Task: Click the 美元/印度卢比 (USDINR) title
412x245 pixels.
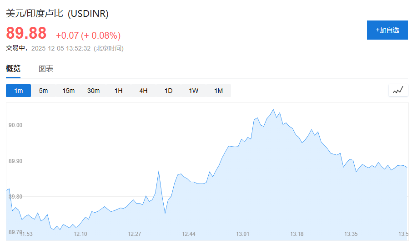Action: [x=57, y=14]
